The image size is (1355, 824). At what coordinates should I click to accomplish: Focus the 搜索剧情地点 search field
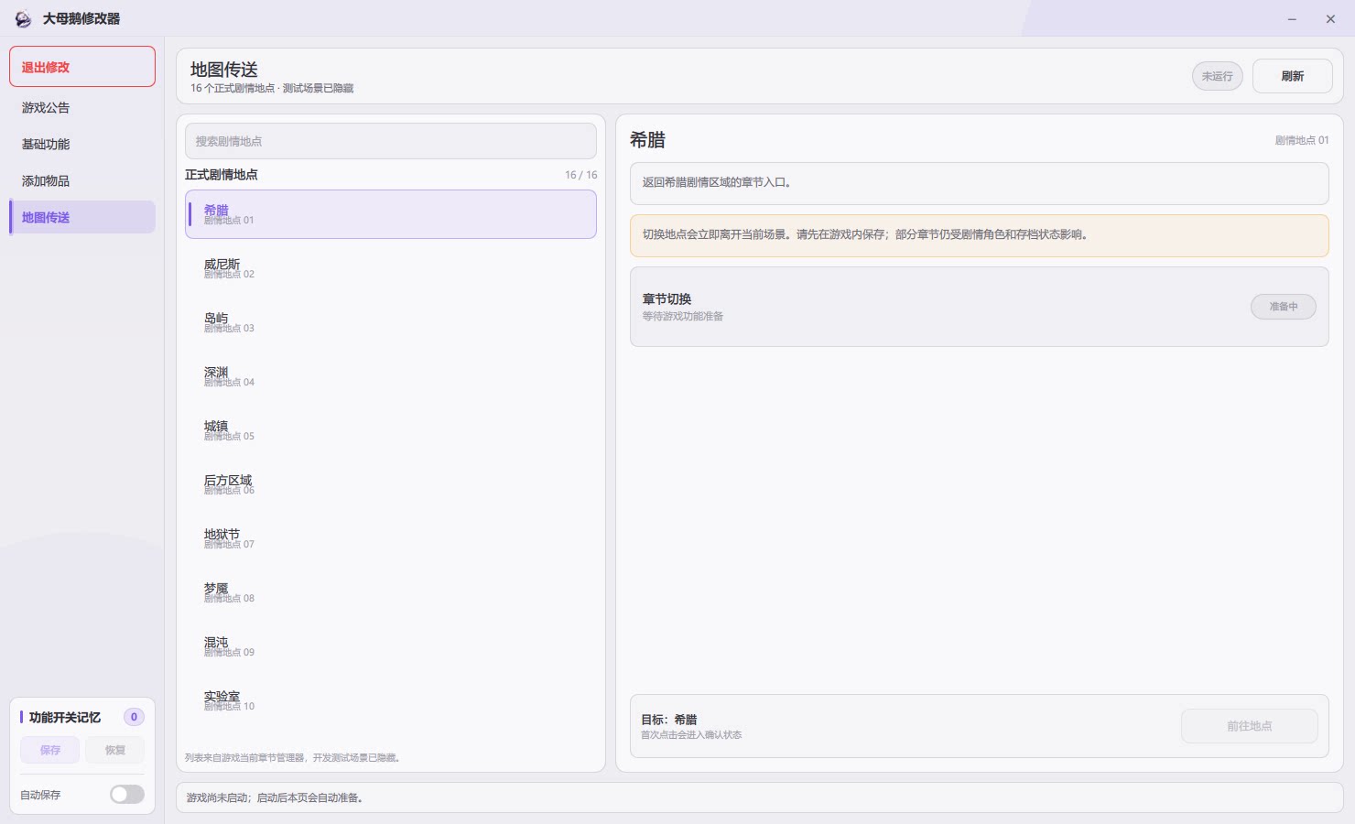[x=391, y=141]
